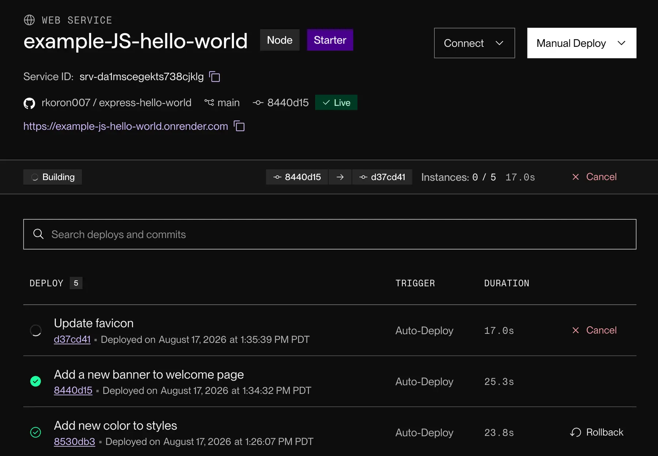
Task: Open rkoron007 / express-hello-world repository link
Action: (116, 103)
